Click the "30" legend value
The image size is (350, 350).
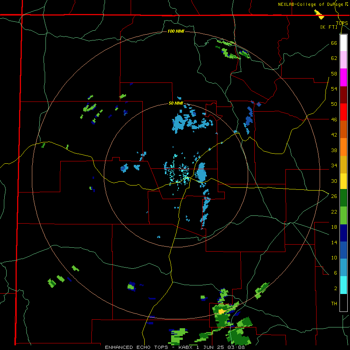[x=334, y=181]
